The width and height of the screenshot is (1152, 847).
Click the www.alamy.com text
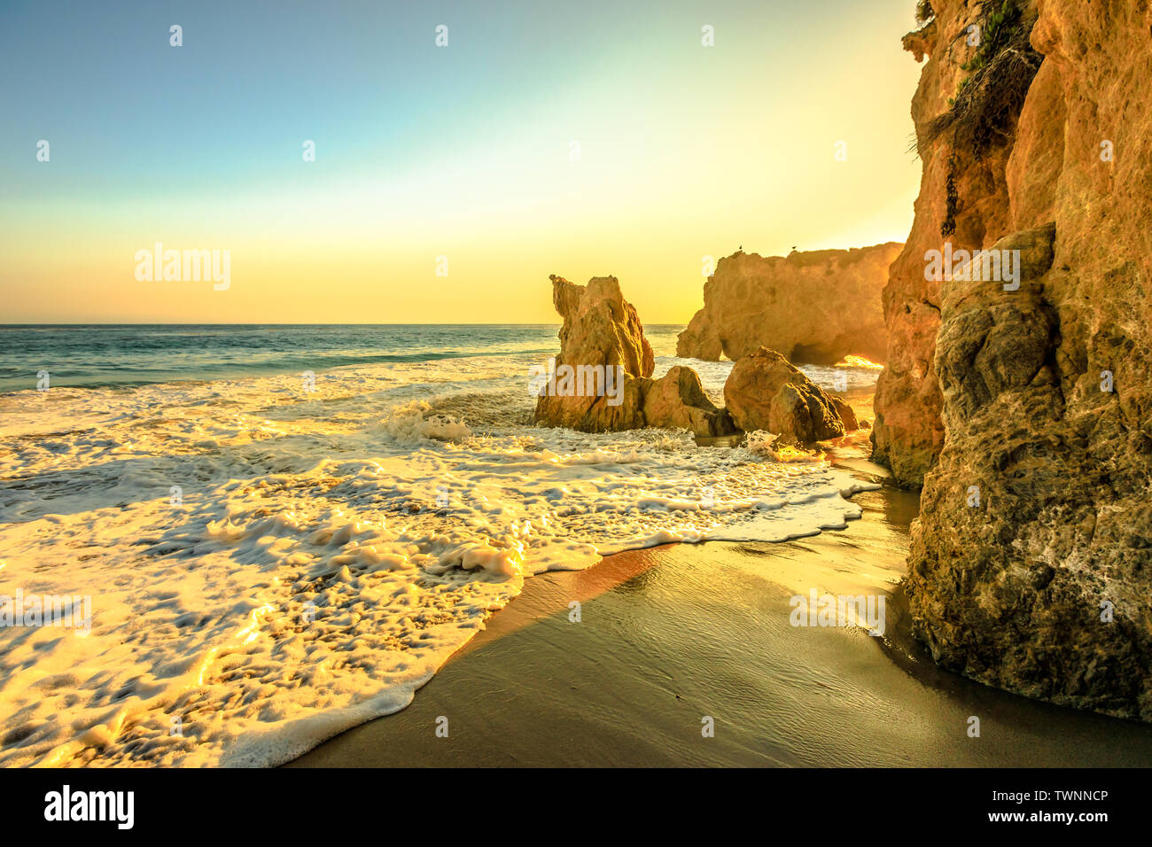(x=1049, y=820)
